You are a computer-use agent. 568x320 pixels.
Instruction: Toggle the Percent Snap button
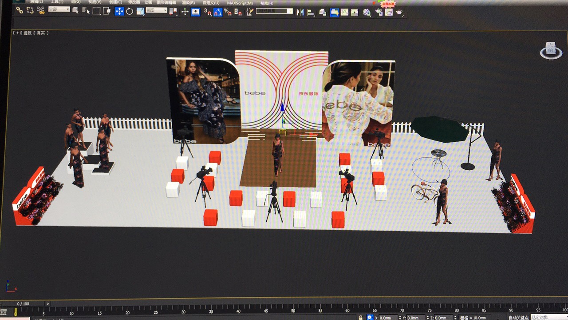(x=228, y=12)
